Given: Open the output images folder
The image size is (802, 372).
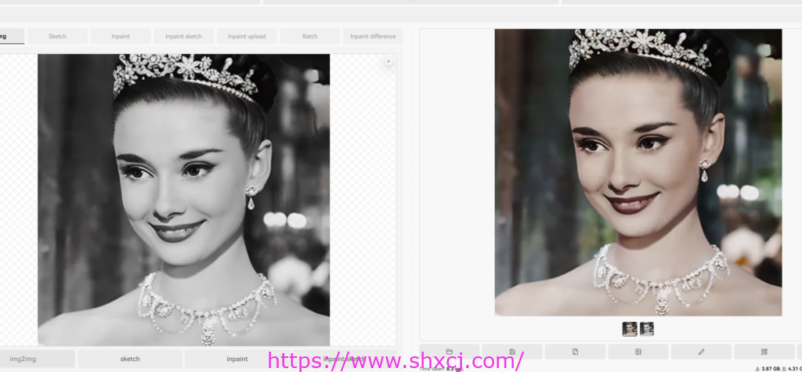Looking at the screenshot, I should pyautogui.click(x=449, y=352).
